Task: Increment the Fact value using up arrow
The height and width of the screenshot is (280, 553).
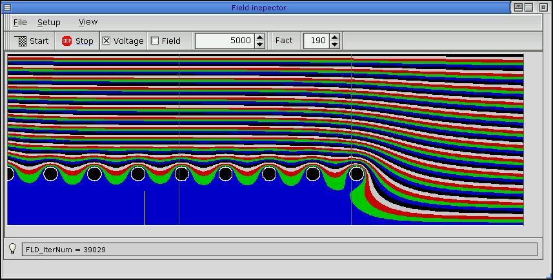Action: (x=334, y=37)
